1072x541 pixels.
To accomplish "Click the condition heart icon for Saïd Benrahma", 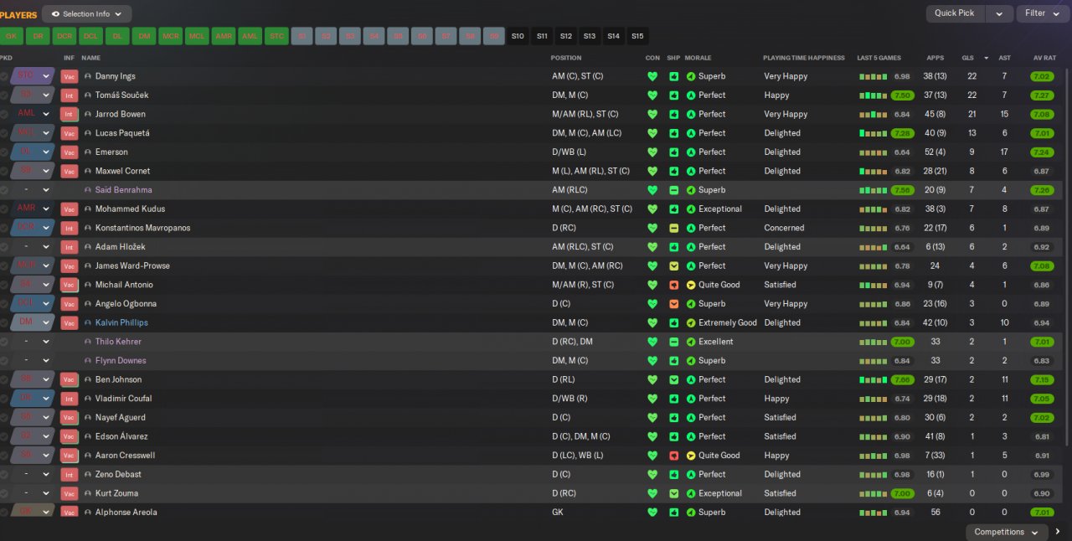I will pos(652,190).
